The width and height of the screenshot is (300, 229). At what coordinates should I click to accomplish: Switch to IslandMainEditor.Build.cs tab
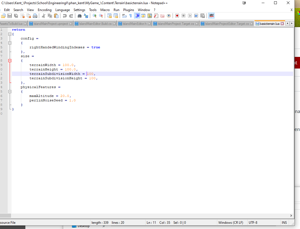[95, 24]
